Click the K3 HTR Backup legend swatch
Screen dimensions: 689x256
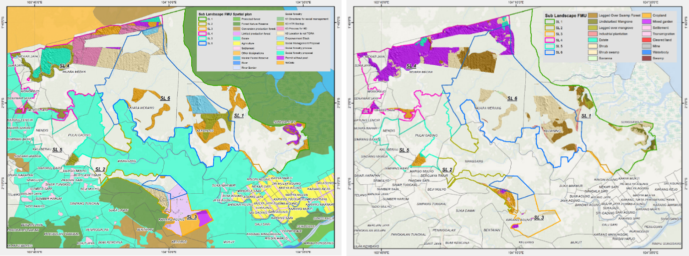click(x=280, y=24)
